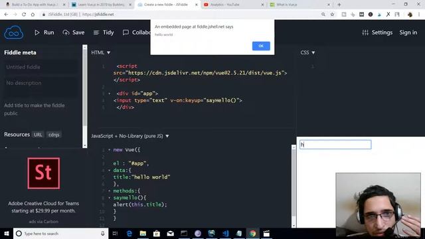Reload the page

coord(24,15)
